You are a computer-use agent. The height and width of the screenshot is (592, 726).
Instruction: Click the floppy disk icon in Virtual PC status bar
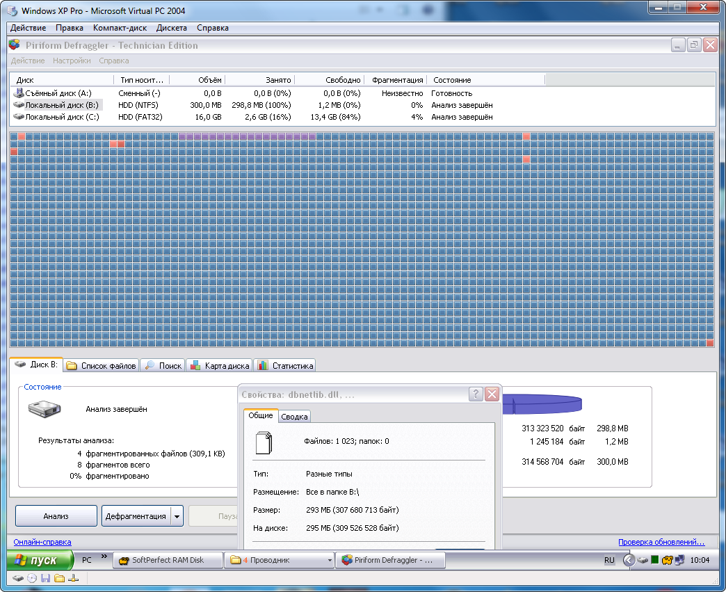click(45, 578)
